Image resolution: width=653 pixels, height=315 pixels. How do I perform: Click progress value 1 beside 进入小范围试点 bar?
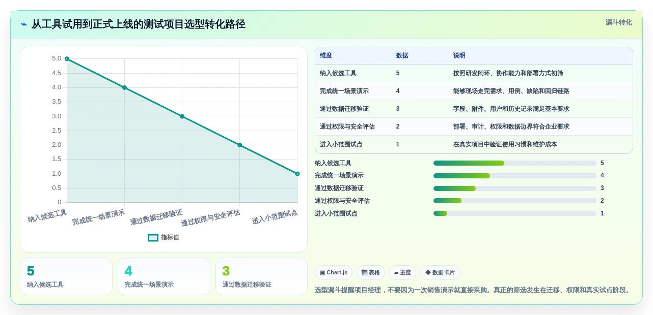tap(602, 213)
